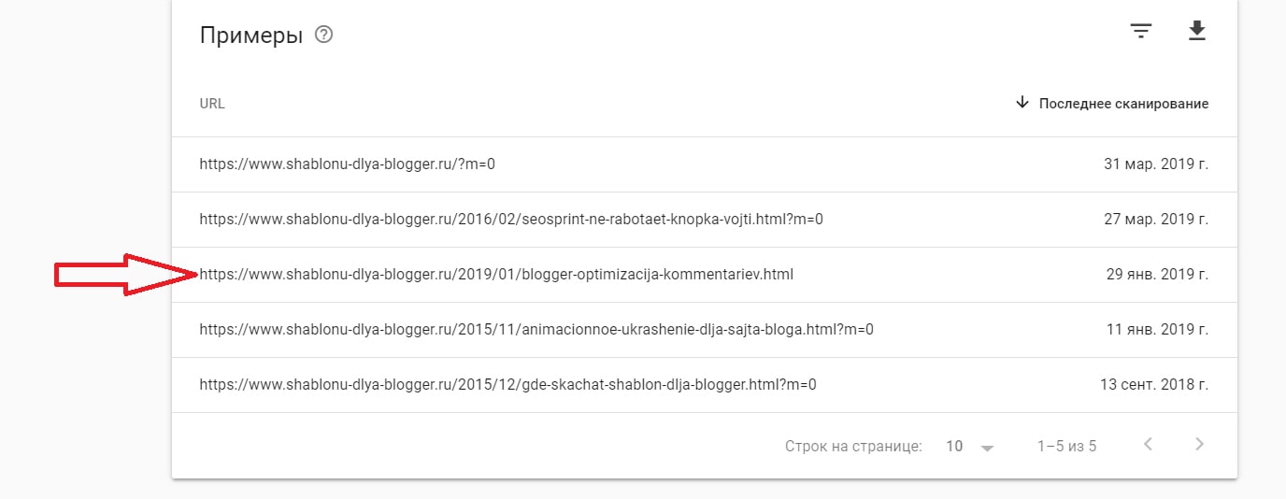This screenshot has width=1286, height=499.
Task: Click the URL column header
Action: point(212,104)
